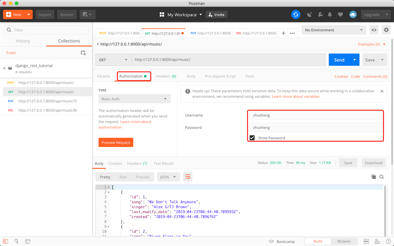Copy the response to clipboard
Image resolution: width=394 pixels, height=246 pixels.
(373, 177)
